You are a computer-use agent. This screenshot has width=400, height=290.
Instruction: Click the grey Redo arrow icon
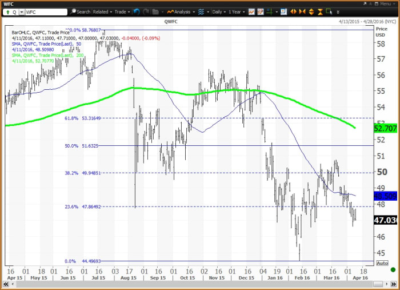click(x=146, y=12)
